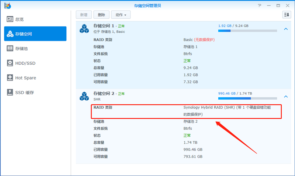295x176 pixels.
Task: Go to HDD/SSD section
Action: [x=35, y=63]
